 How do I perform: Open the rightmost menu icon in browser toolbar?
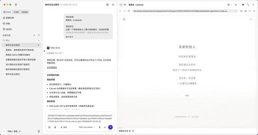[254, 11]
